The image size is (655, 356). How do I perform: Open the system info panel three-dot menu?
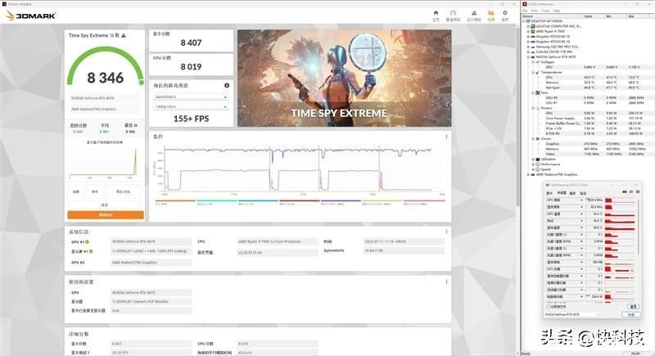pyautogui.click(x=446, y=232)
